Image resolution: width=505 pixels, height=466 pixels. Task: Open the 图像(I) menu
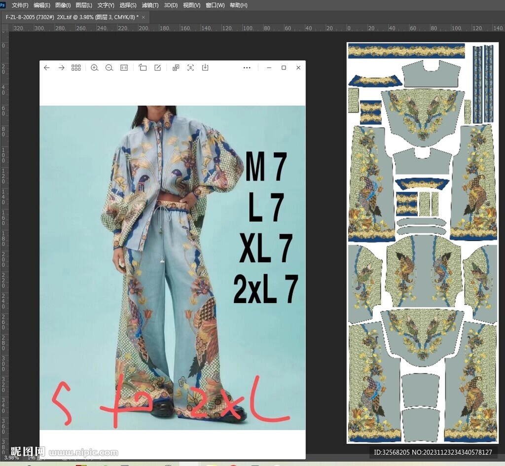63,5
